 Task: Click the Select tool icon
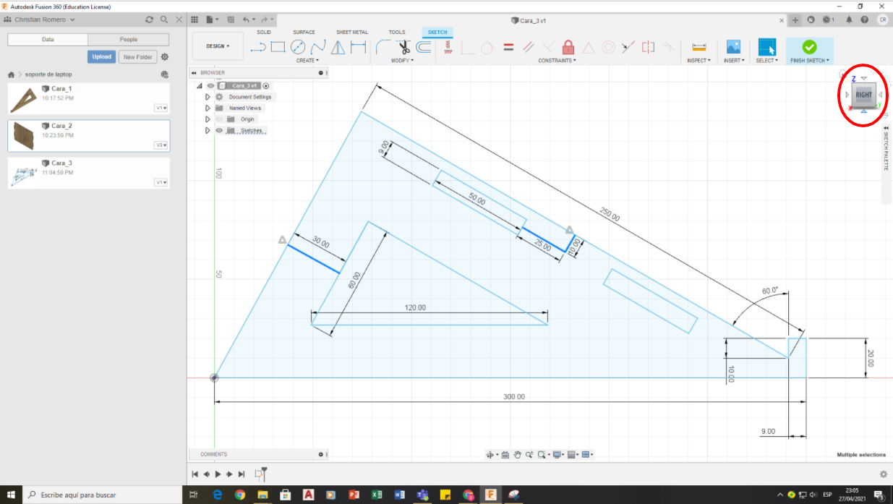click(x=766, y=48)
